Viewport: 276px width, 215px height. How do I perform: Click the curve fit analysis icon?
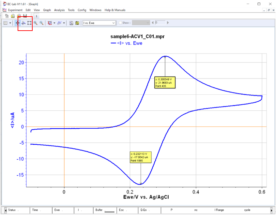[59, 23]
